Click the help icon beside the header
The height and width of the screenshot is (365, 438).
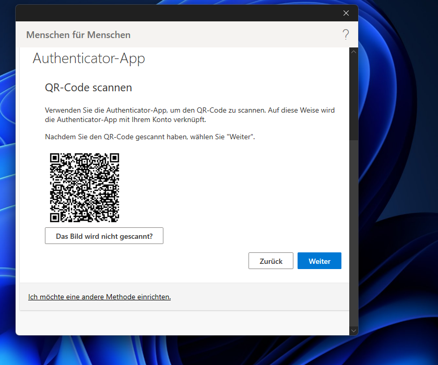(x=346, y=34)
